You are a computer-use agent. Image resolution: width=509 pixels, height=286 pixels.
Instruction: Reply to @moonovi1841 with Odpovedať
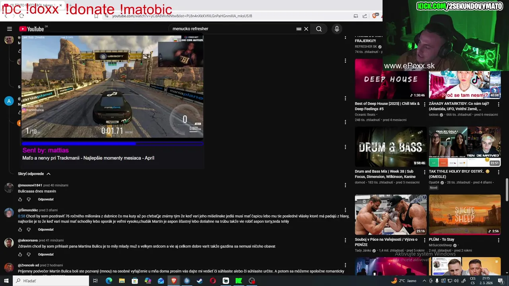click(x=46, y=199)
